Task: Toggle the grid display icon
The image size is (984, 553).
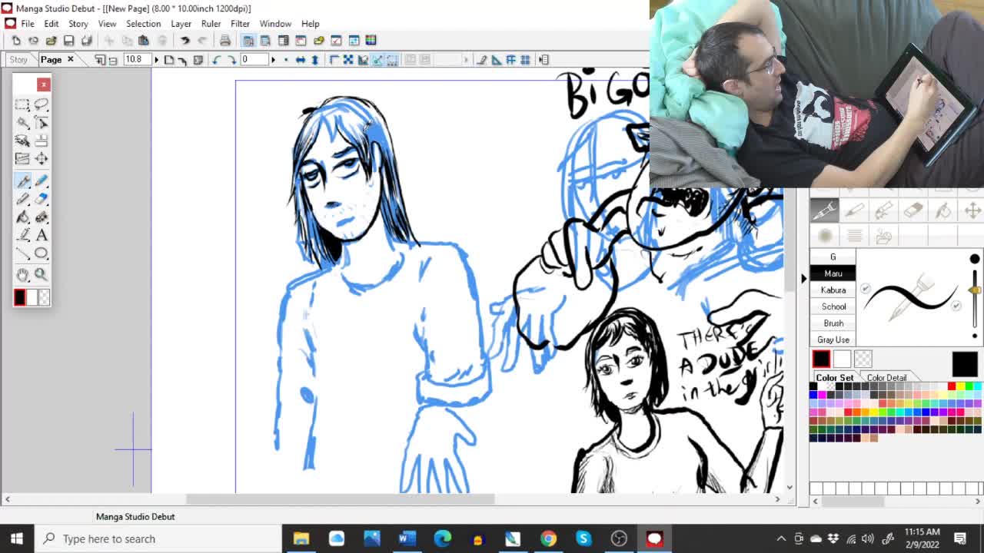Action: coord(525,60)
